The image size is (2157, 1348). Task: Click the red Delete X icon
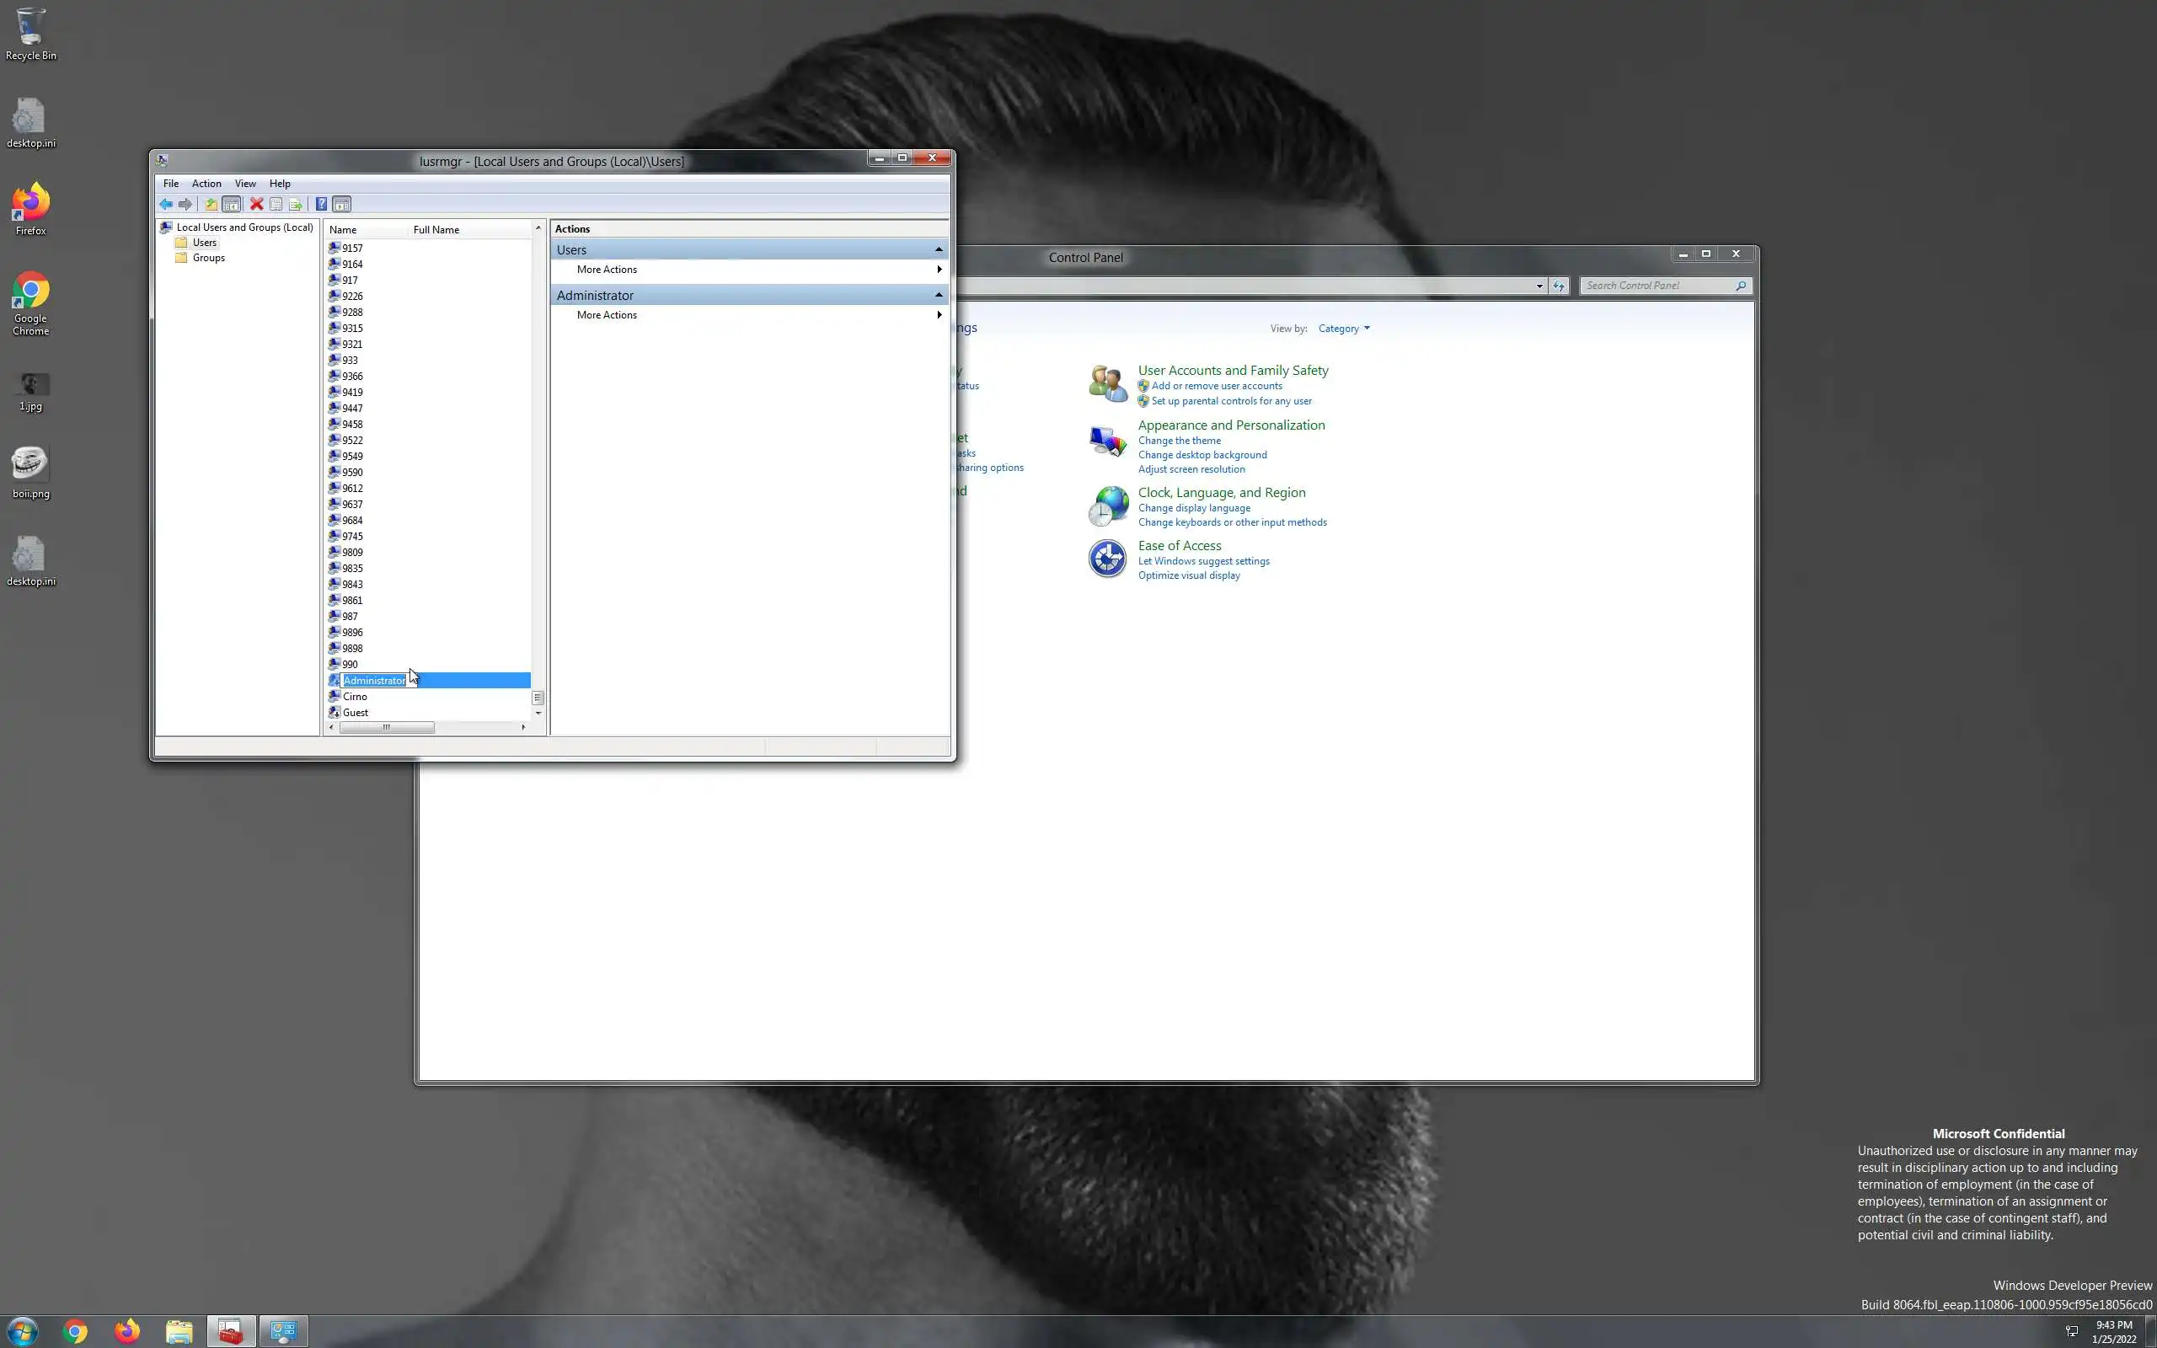pyautogui.click(x=257, y=204)
